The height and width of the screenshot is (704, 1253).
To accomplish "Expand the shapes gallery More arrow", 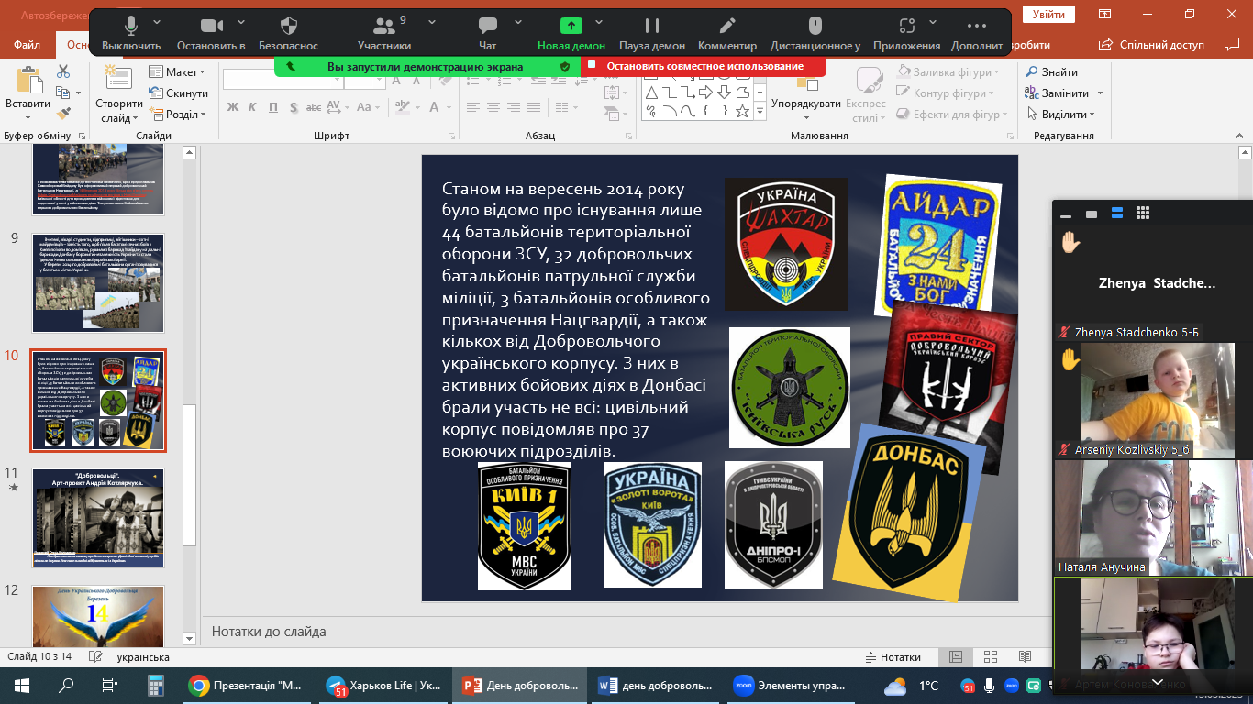I will 760,112.
